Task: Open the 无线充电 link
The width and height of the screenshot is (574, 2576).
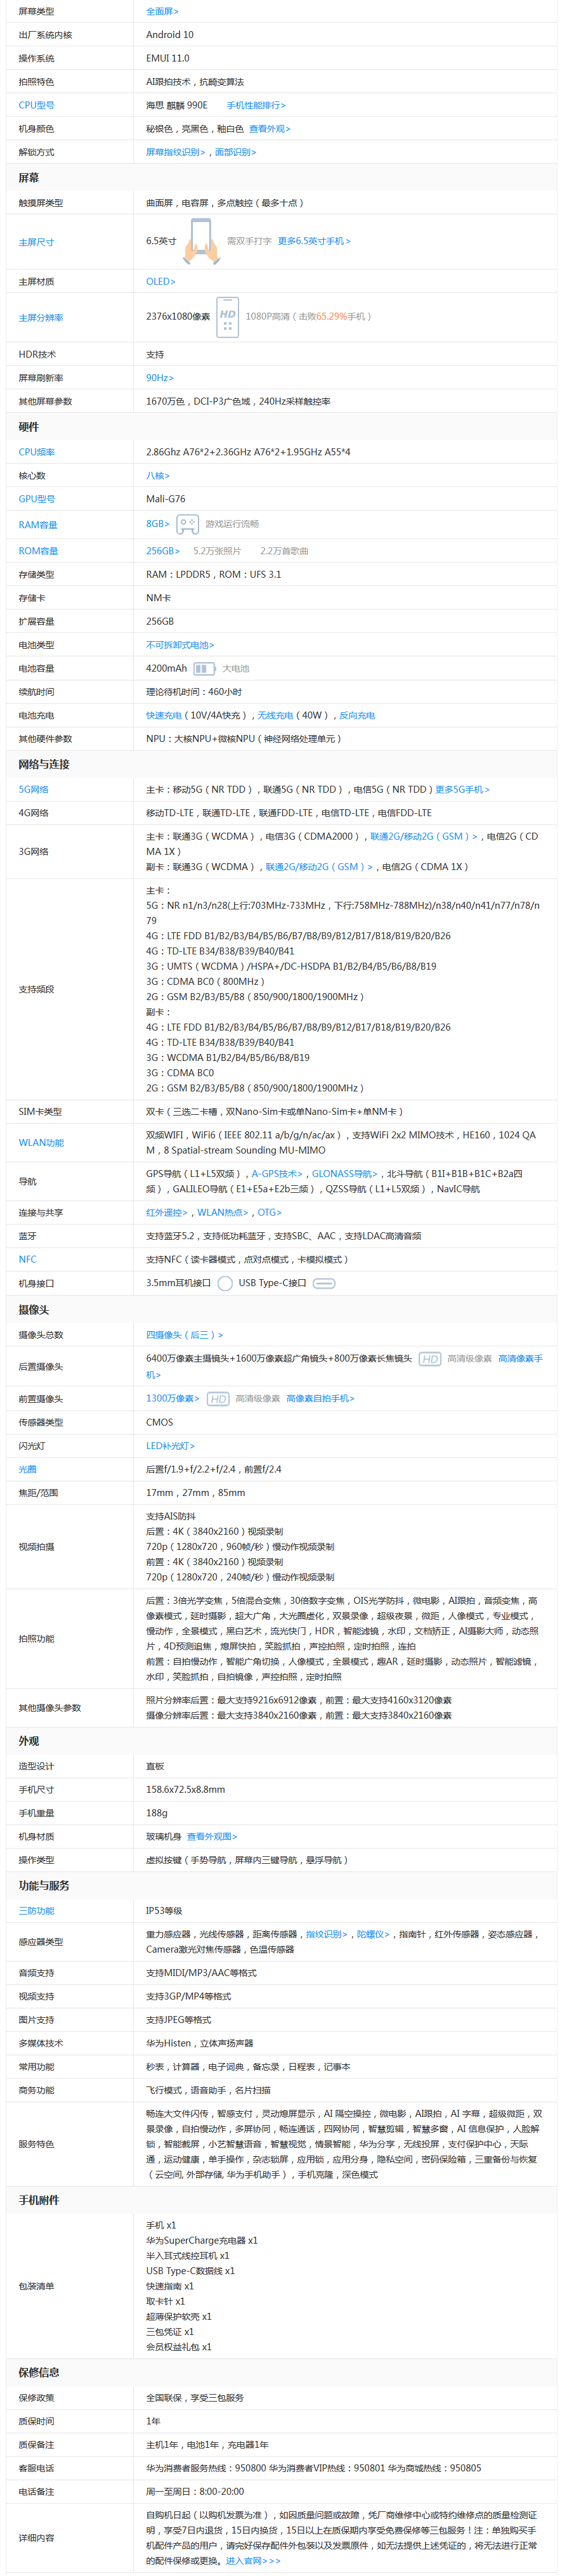Action: point(276,715)
